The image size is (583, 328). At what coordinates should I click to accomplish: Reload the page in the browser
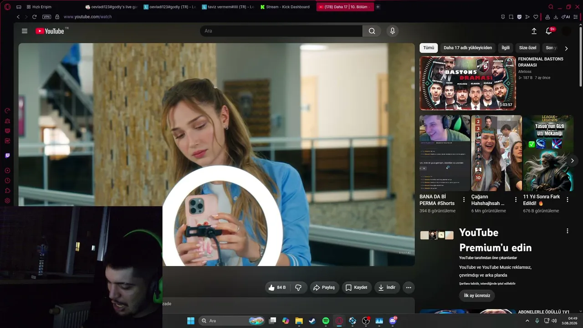pyautogui.click(x=34, y=17)
